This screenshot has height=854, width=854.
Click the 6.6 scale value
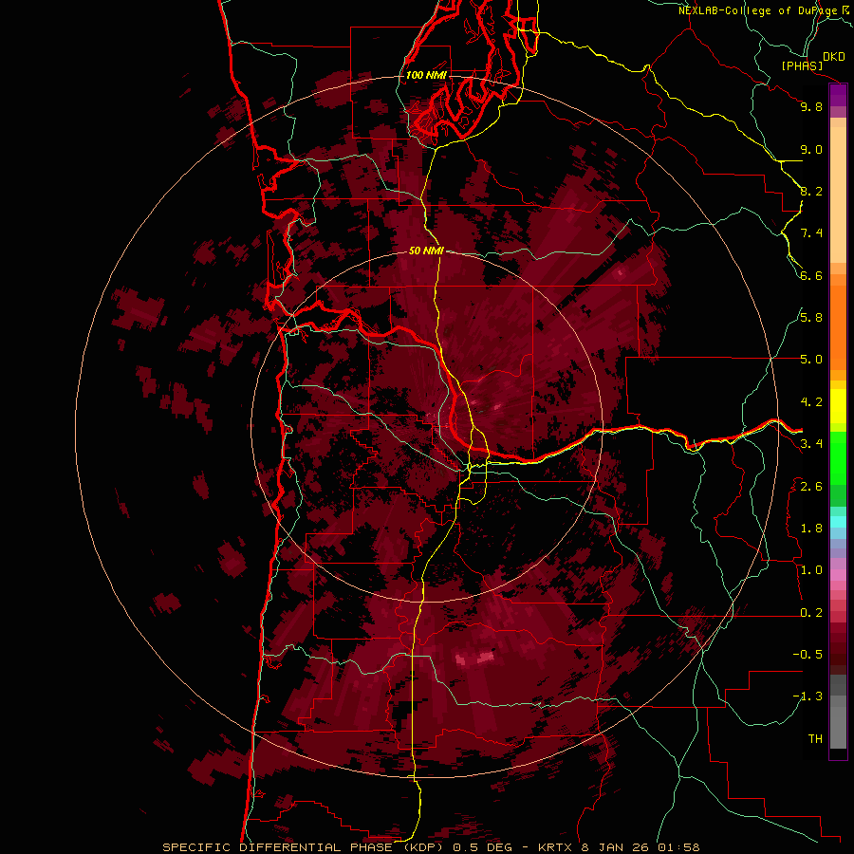point(811,275)
